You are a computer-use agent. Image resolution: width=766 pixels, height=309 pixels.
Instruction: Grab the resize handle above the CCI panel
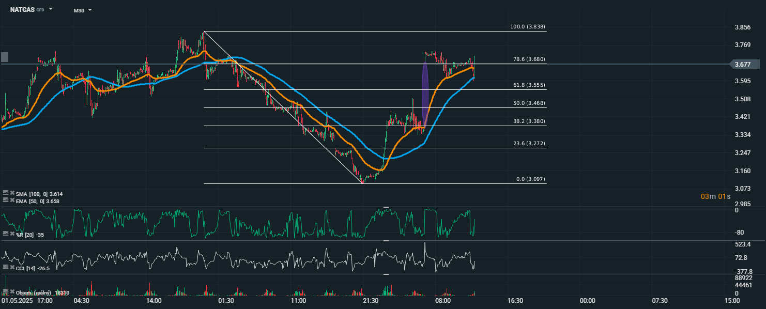coord(386,241)
